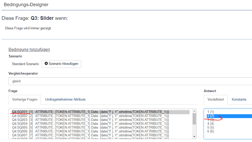Select question Q4:SQ001 in the list
Image resolution: width=252 pixels, height=142 pixels.
(90, 112)
